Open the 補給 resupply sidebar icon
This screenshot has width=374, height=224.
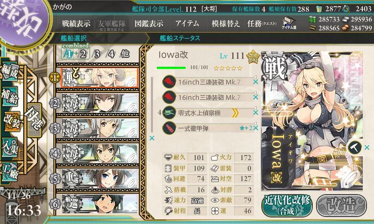(10, 96)
